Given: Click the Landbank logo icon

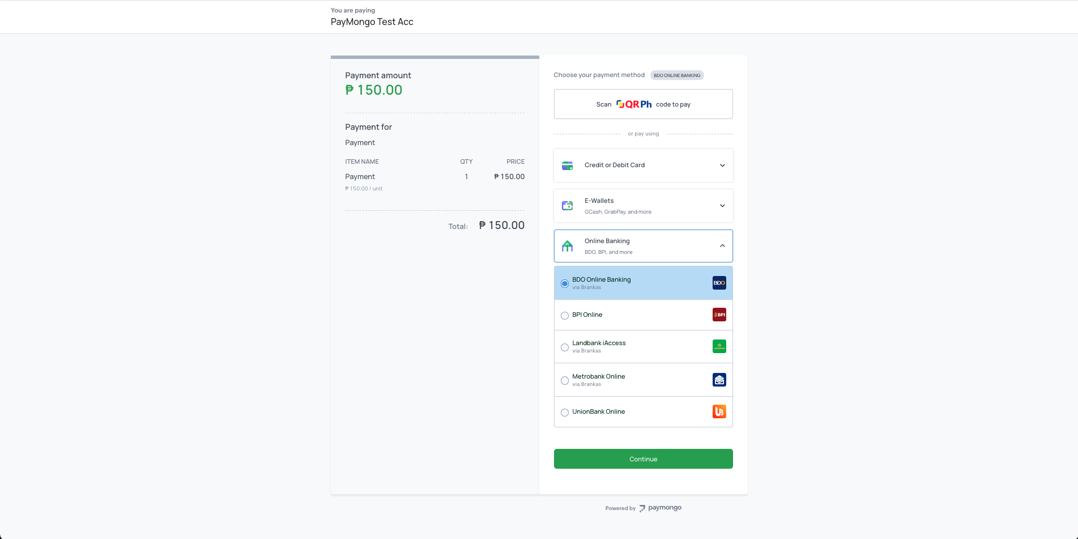Looking at the screenshot, I should tap(719, 346).
